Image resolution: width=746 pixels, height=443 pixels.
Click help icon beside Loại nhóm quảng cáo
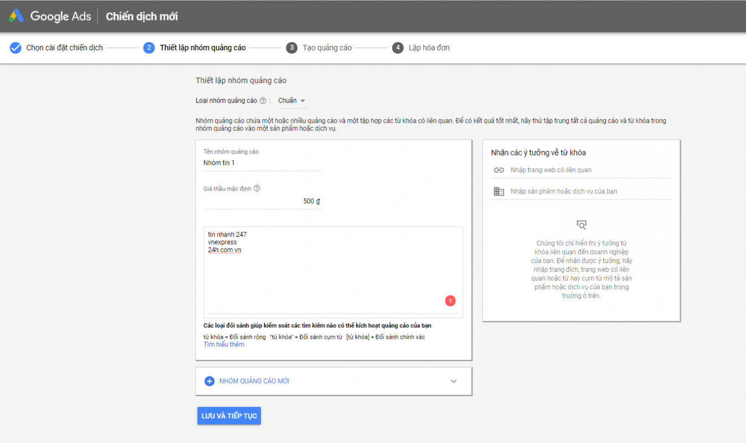coord(263,101)
